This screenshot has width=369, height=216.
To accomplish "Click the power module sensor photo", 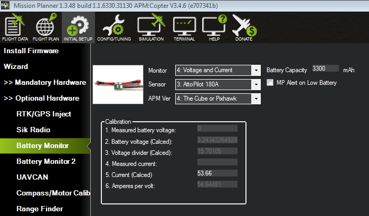I will click(118, 84).
